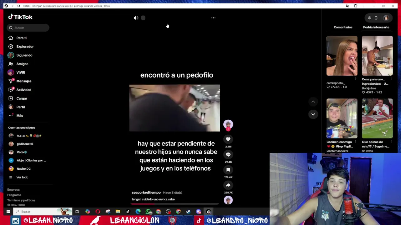This screenshot has height=225, width=401.
Task: Open Actividad notifications in sidebar
Action: [24, 90]
